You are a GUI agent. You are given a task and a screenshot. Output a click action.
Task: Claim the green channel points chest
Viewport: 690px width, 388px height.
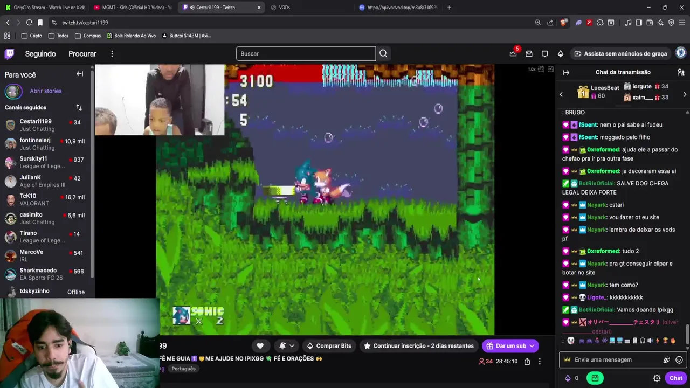pos(595,378)
